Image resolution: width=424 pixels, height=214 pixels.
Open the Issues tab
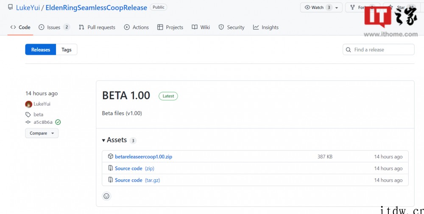click(54, 27)
